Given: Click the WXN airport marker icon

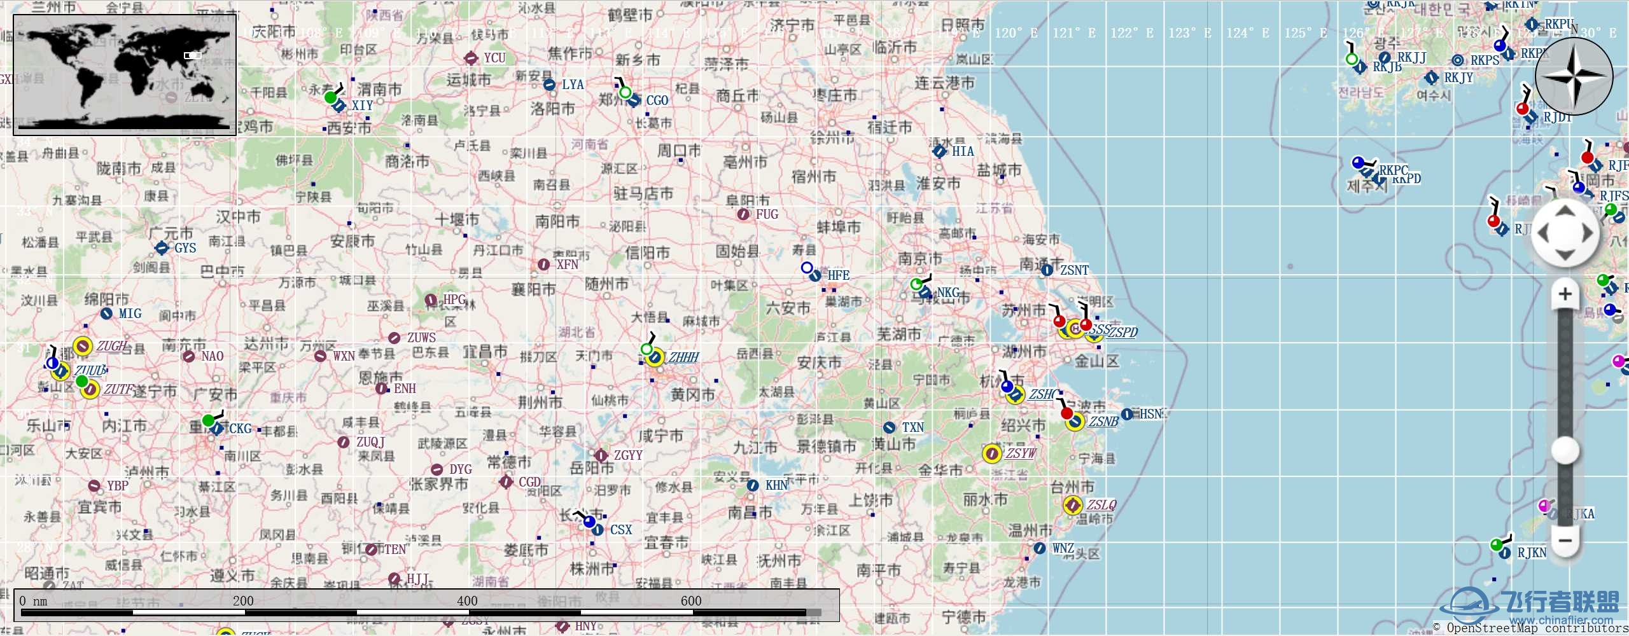Looking at the screenshot, I should (321, 356).
